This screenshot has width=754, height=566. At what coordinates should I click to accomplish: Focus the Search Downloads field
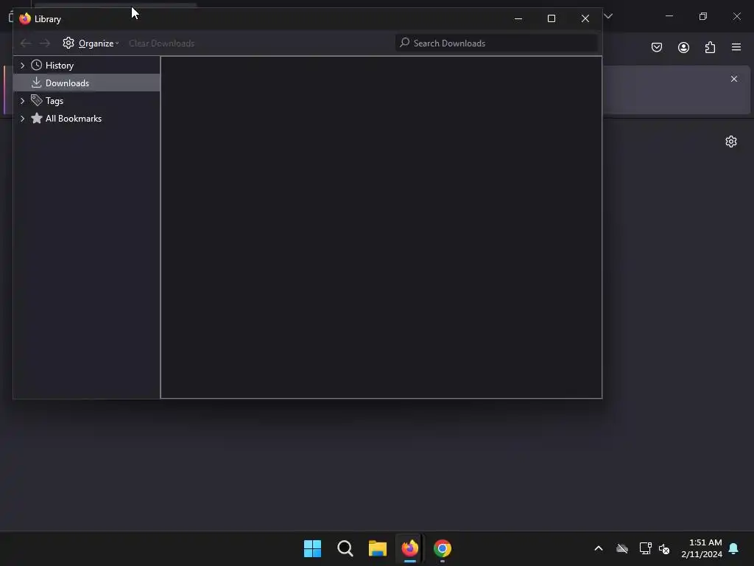[497, 43]
